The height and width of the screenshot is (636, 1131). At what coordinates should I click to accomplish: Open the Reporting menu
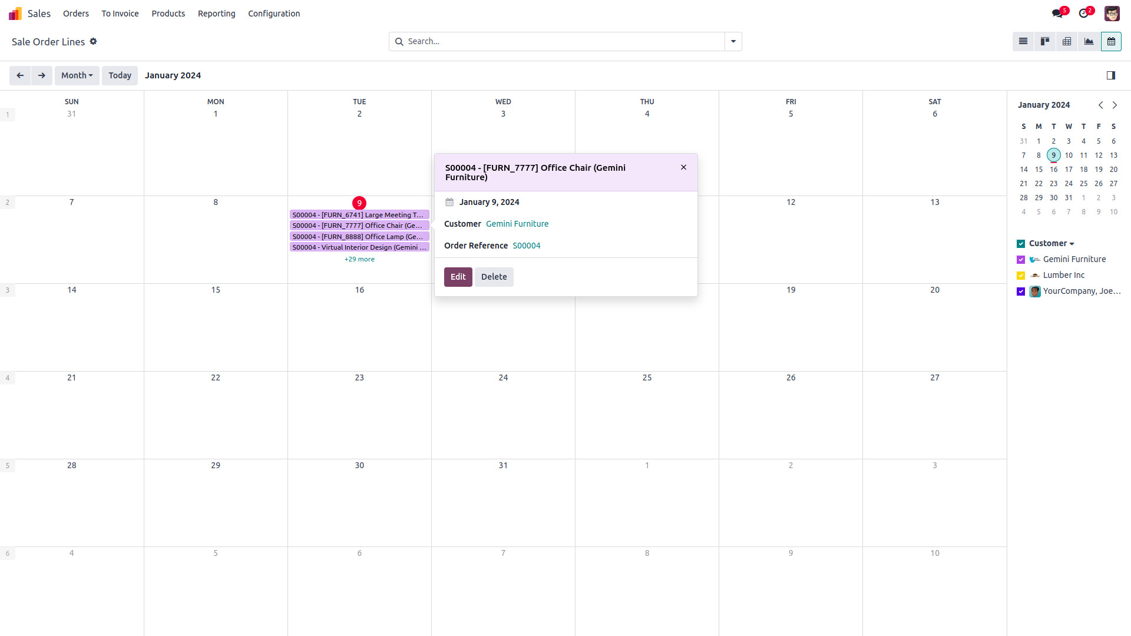[216, 14]
